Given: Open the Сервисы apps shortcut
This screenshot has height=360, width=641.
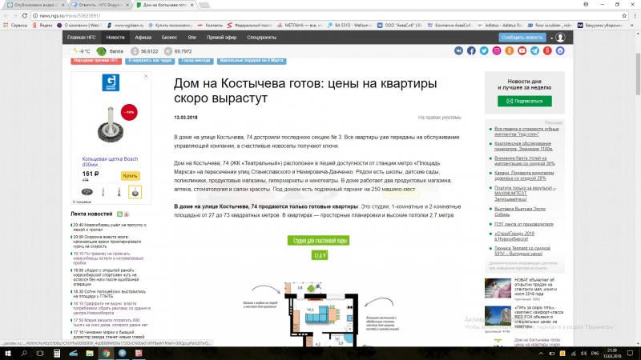Looking at the screenshot, I should click(x=15, y=26).
